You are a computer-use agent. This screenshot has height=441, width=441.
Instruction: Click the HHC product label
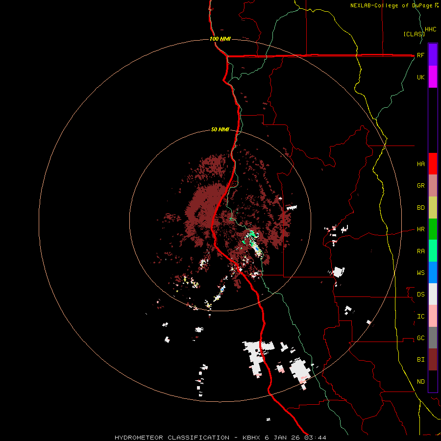(x=430, y=29)
